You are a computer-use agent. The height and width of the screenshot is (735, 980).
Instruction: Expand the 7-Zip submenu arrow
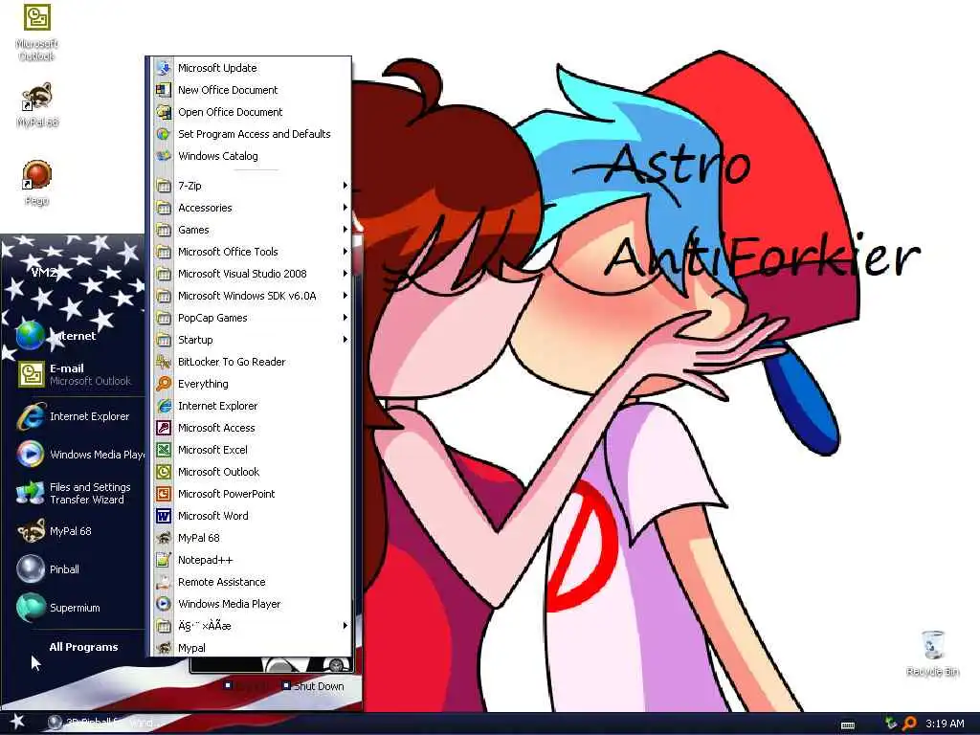point(345,186)
